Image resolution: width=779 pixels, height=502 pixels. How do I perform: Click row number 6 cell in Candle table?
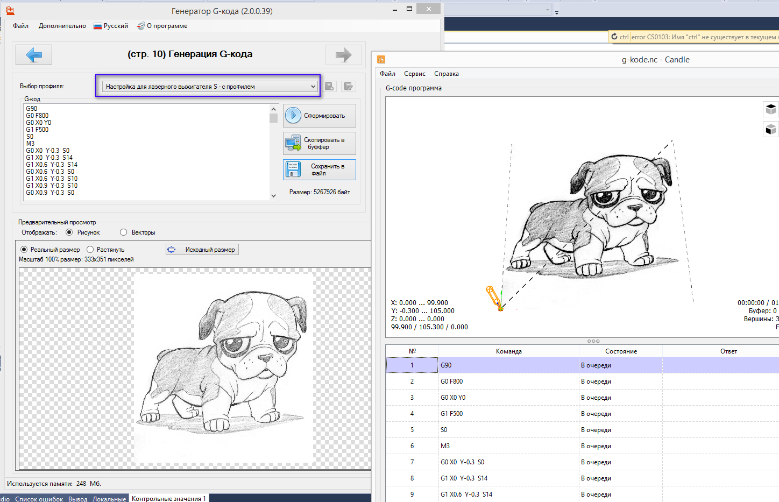click(x=412, y=446)
